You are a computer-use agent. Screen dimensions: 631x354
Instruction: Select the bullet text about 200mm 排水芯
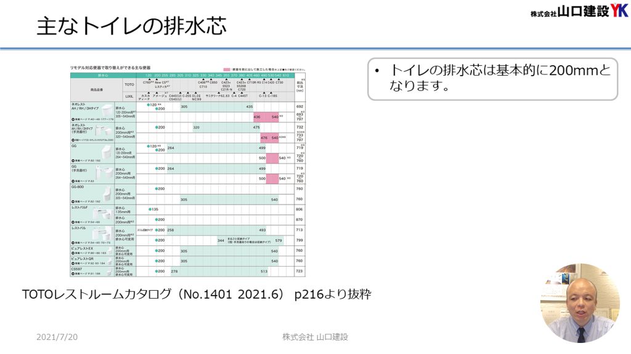point(500,78)
